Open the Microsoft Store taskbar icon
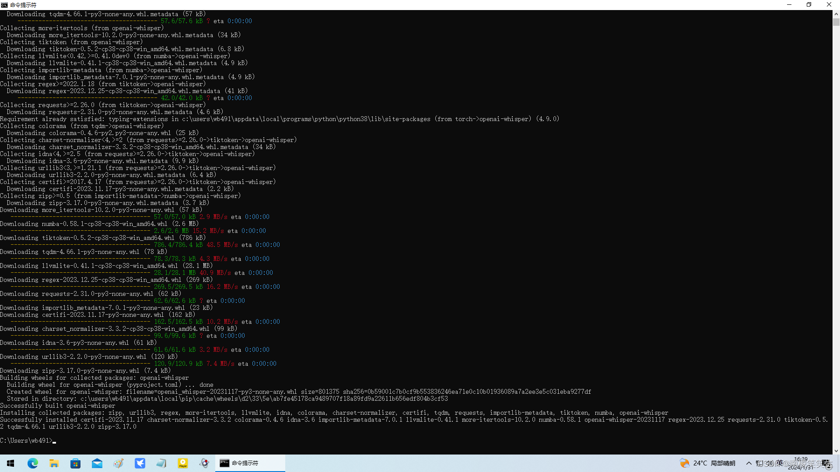Image resolution: width=840 pixels, height=472 pixels. coord(75,463)
